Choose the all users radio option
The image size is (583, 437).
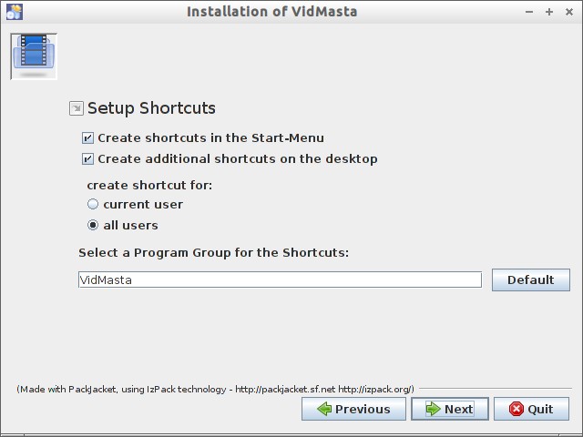[93, 226]
